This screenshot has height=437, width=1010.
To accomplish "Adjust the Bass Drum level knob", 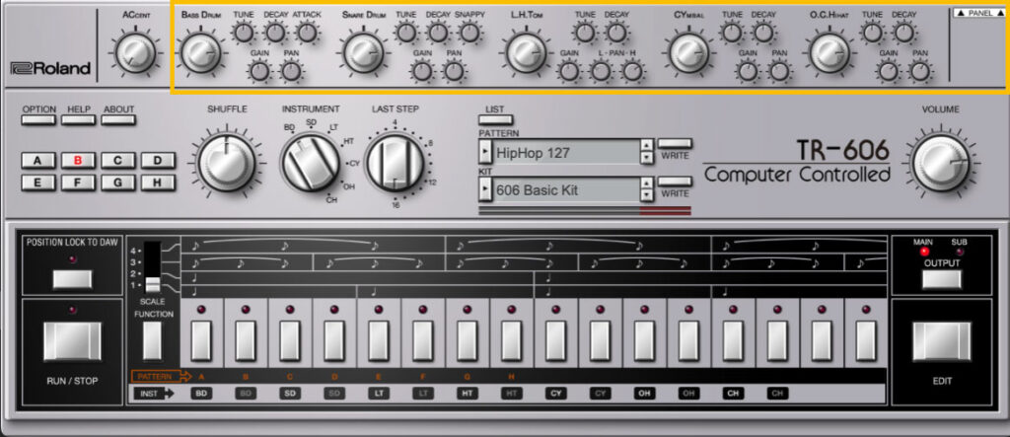I will (201, 53).
